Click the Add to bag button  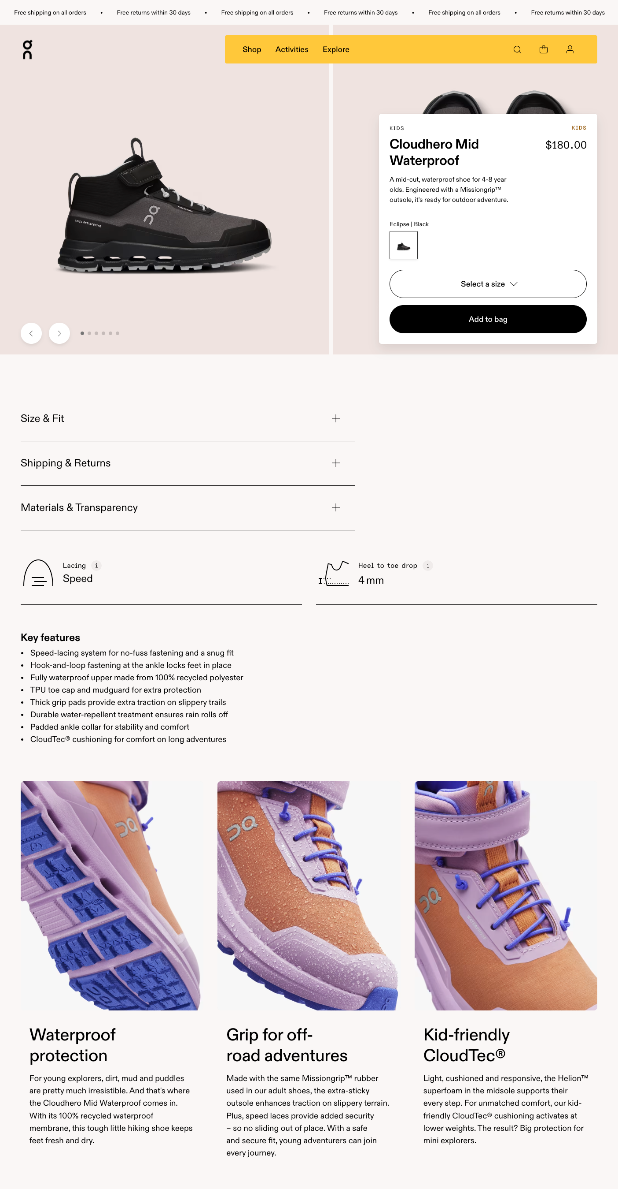coord(488,320)
